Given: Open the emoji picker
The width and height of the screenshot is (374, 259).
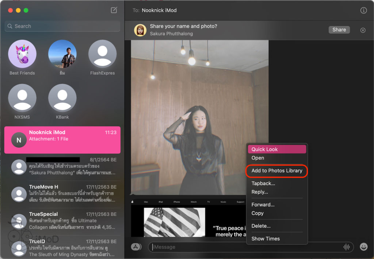Looking at the screenshot, I should click(363, 247).
